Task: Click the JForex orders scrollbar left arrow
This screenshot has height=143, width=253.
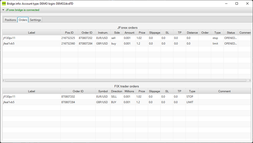Action: (x=4, y=80)
